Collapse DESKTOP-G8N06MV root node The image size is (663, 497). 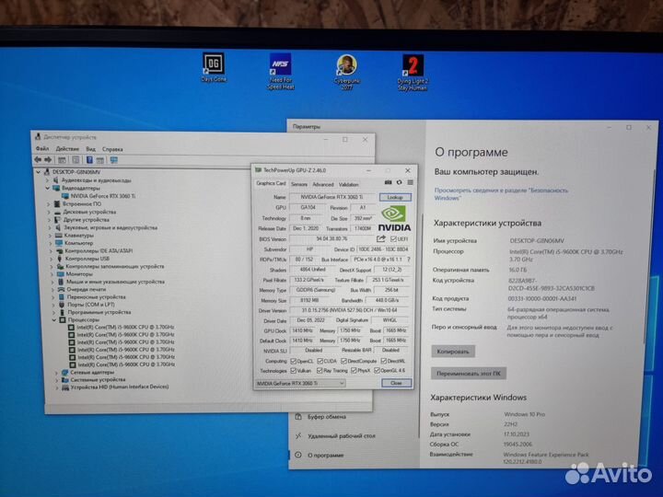tap(39, 172)
